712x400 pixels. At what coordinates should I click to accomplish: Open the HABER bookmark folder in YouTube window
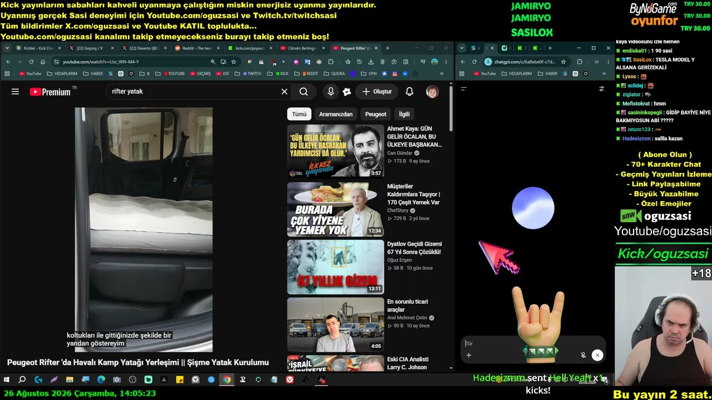pos(93,73)
